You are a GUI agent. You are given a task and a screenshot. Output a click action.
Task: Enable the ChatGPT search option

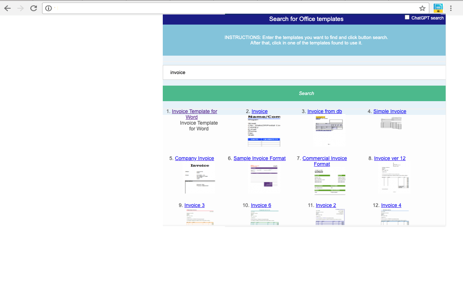[407, 17]
